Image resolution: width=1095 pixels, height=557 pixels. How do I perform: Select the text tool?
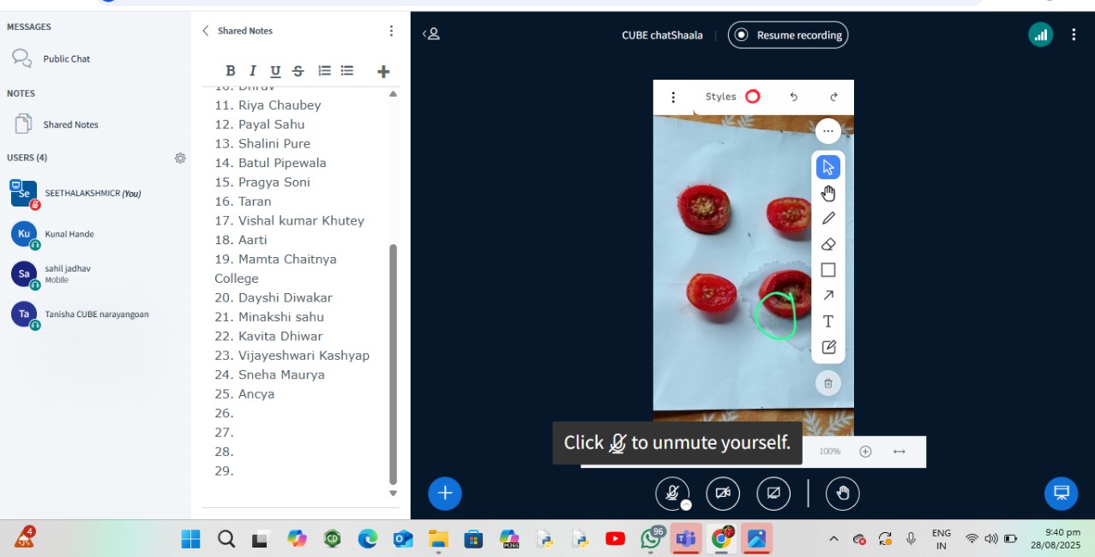(x=827, y=321)
